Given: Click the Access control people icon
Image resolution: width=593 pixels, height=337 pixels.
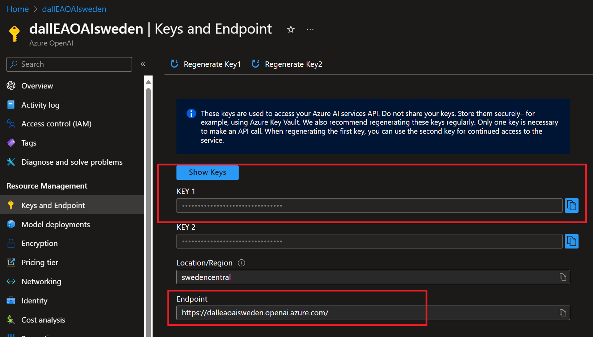Looking at the screenshot, I should click(x=11, y=124).
